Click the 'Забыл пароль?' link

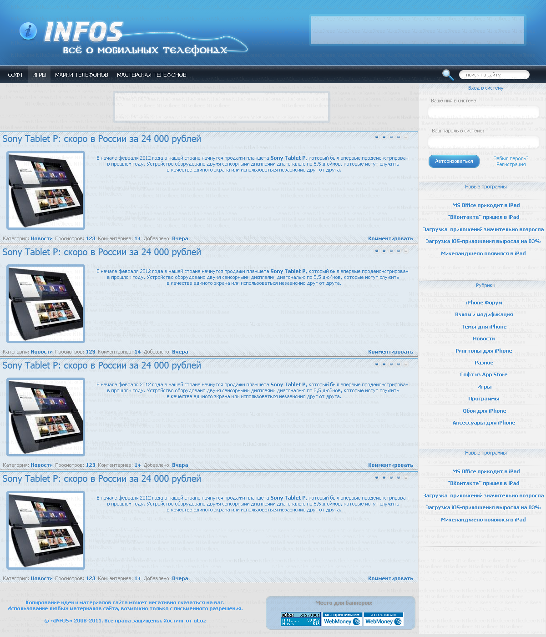click(511, 158)
